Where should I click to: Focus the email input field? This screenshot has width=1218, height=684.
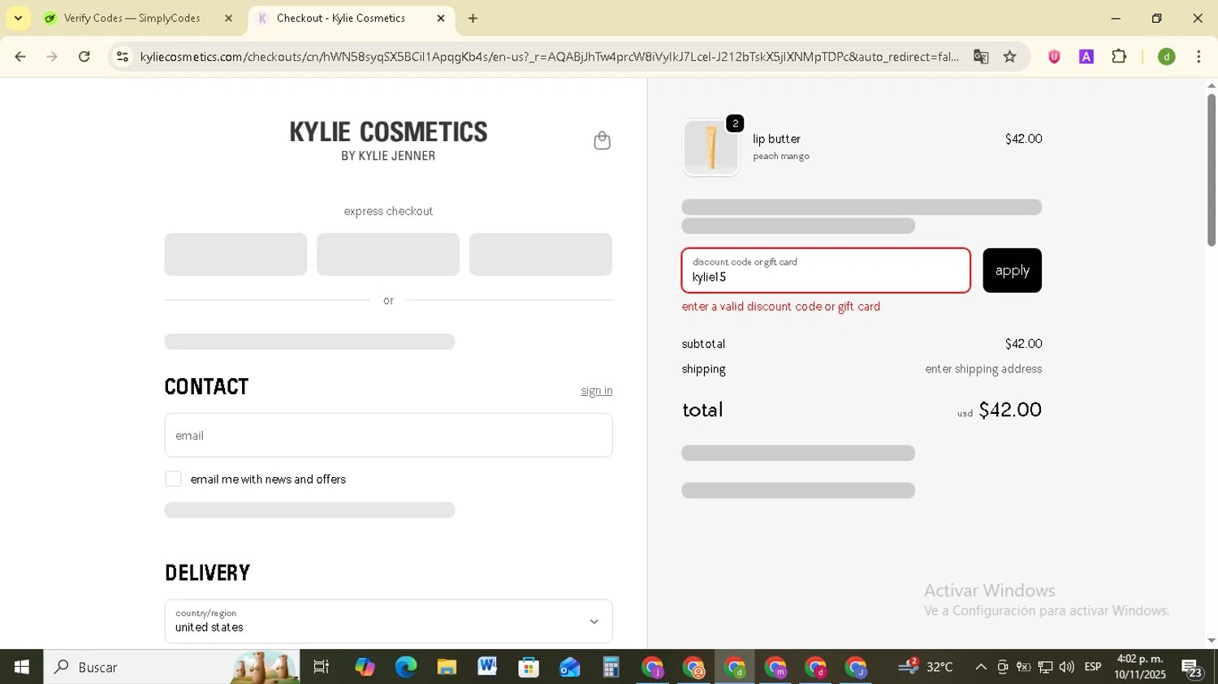(x=388, y=436)
